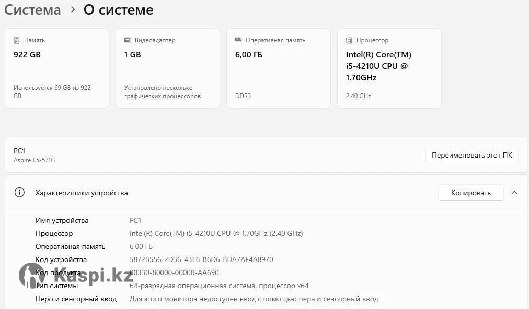
Task: Open the Оперативная память 6,00 ГБ card
Action: pos(279,68)
